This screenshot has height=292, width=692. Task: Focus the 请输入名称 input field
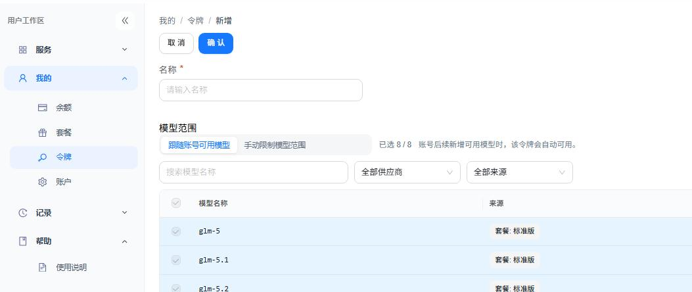click(261, 90)
